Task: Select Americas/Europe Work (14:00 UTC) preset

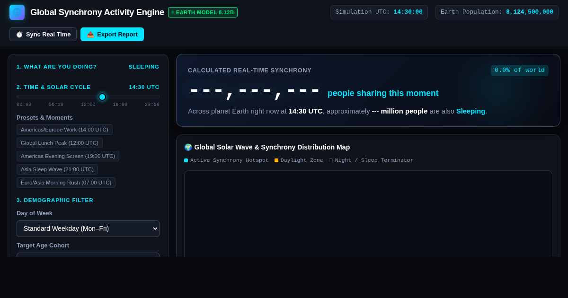Action: click(64, 130)
